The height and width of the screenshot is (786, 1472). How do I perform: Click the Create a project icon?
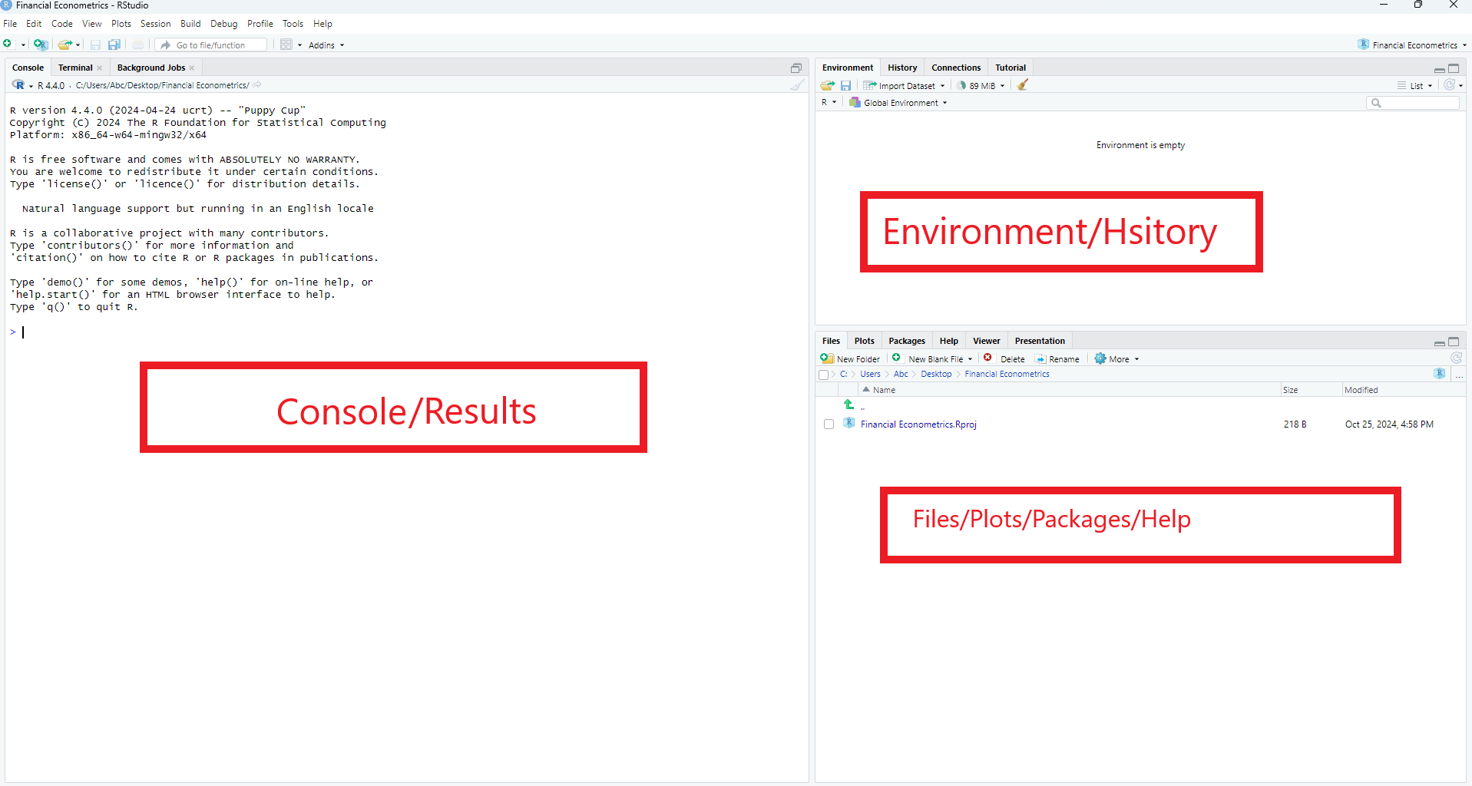click(40, 45)
